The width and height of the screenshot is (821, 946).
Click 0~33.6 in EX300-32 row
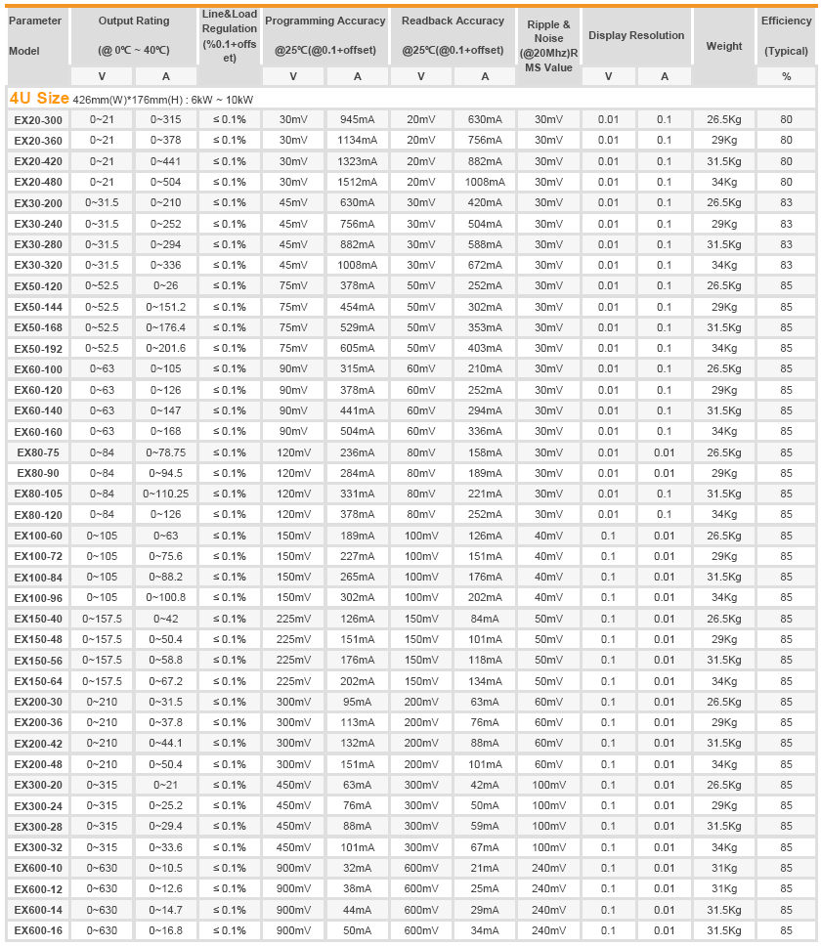(166, 847)
